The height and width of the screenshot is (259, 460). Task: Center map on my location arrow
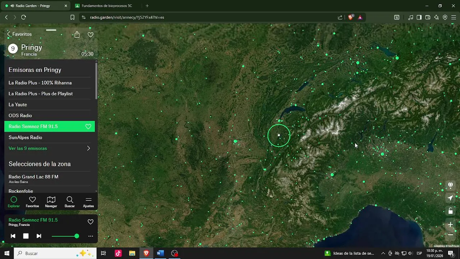450,198
